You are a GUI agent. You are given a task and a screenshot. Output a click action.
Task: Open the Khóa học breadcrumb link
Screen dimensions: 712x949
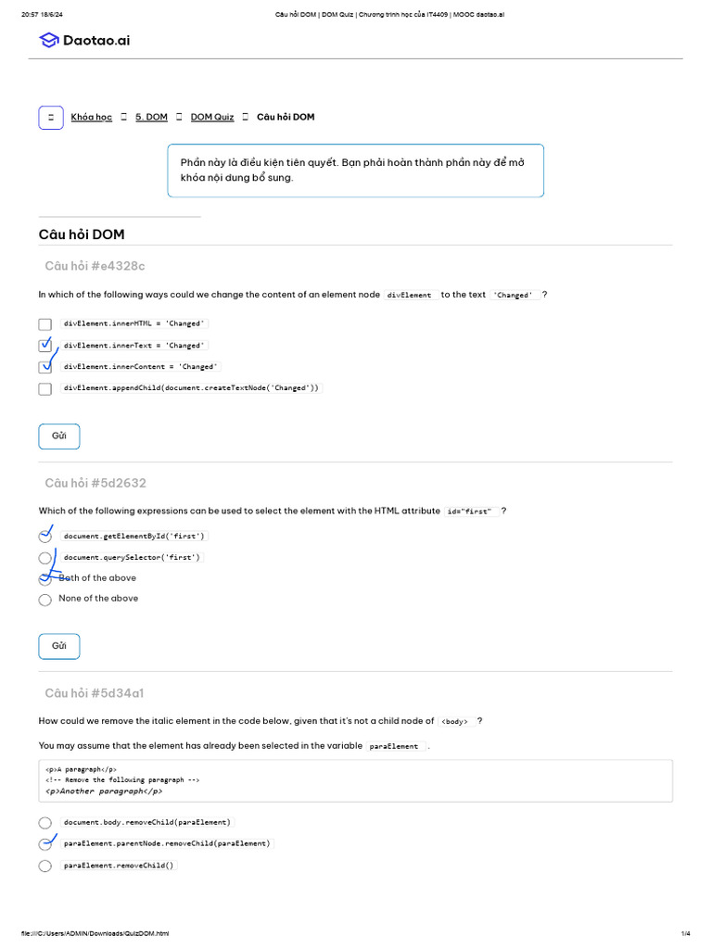92,117
